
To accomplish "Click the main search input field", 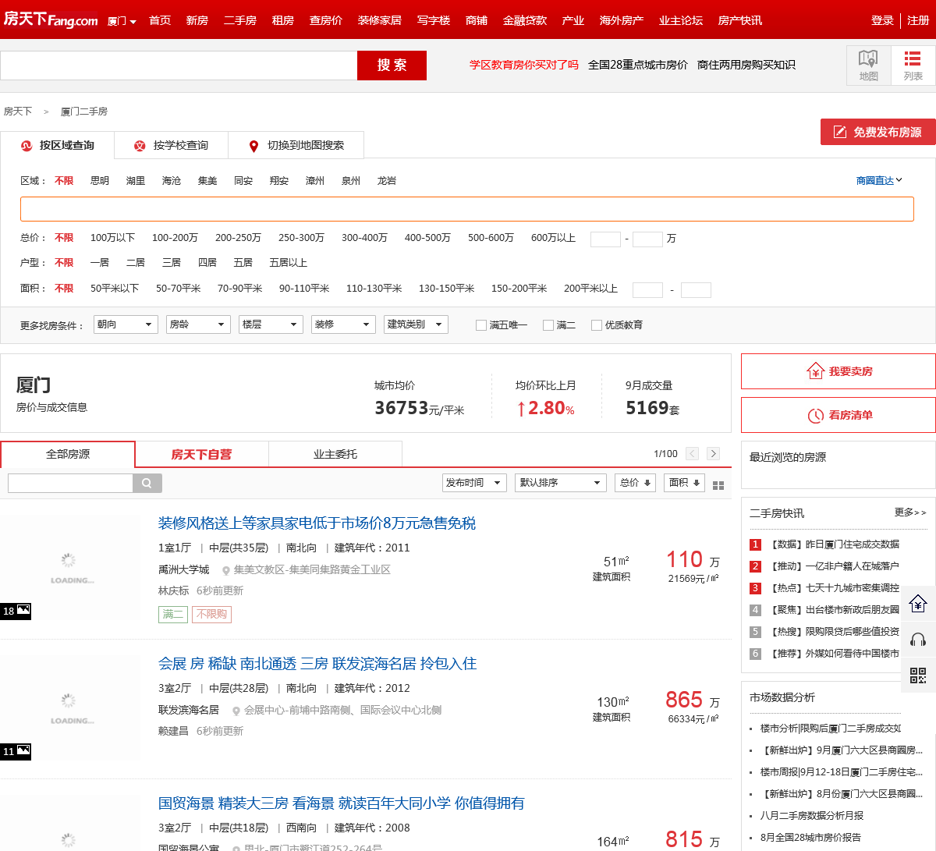I will click(179, 66).
